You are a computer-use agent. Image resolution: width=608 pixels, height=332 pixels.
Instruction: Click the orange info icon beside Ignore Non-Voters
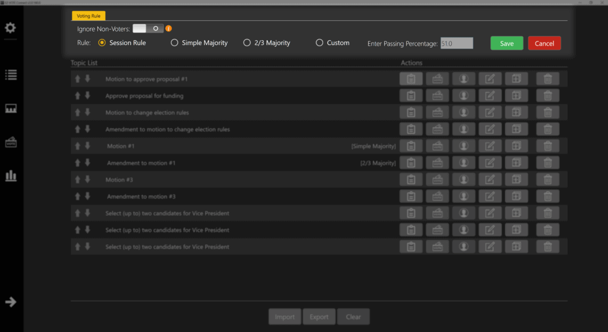click(x=169, y=28)
